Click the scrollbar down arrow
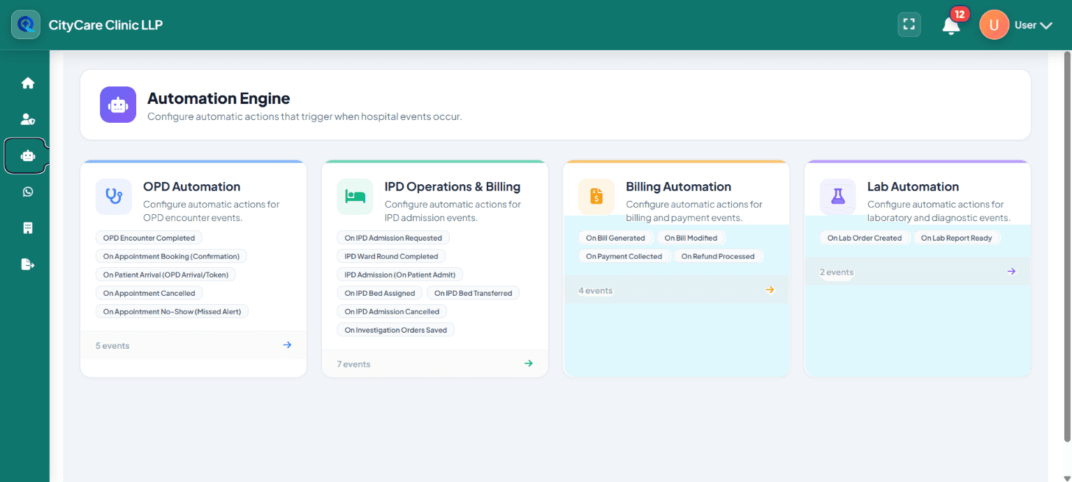 pos(1066,477)
